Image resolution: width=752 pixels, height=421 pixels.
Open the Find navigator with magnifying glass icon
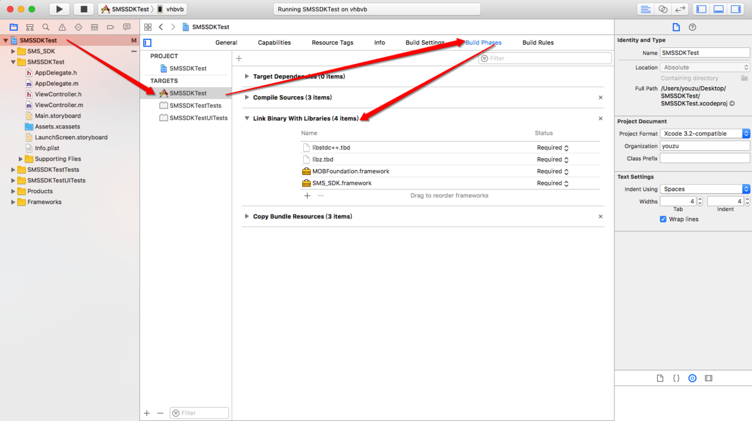pos(45,27)
